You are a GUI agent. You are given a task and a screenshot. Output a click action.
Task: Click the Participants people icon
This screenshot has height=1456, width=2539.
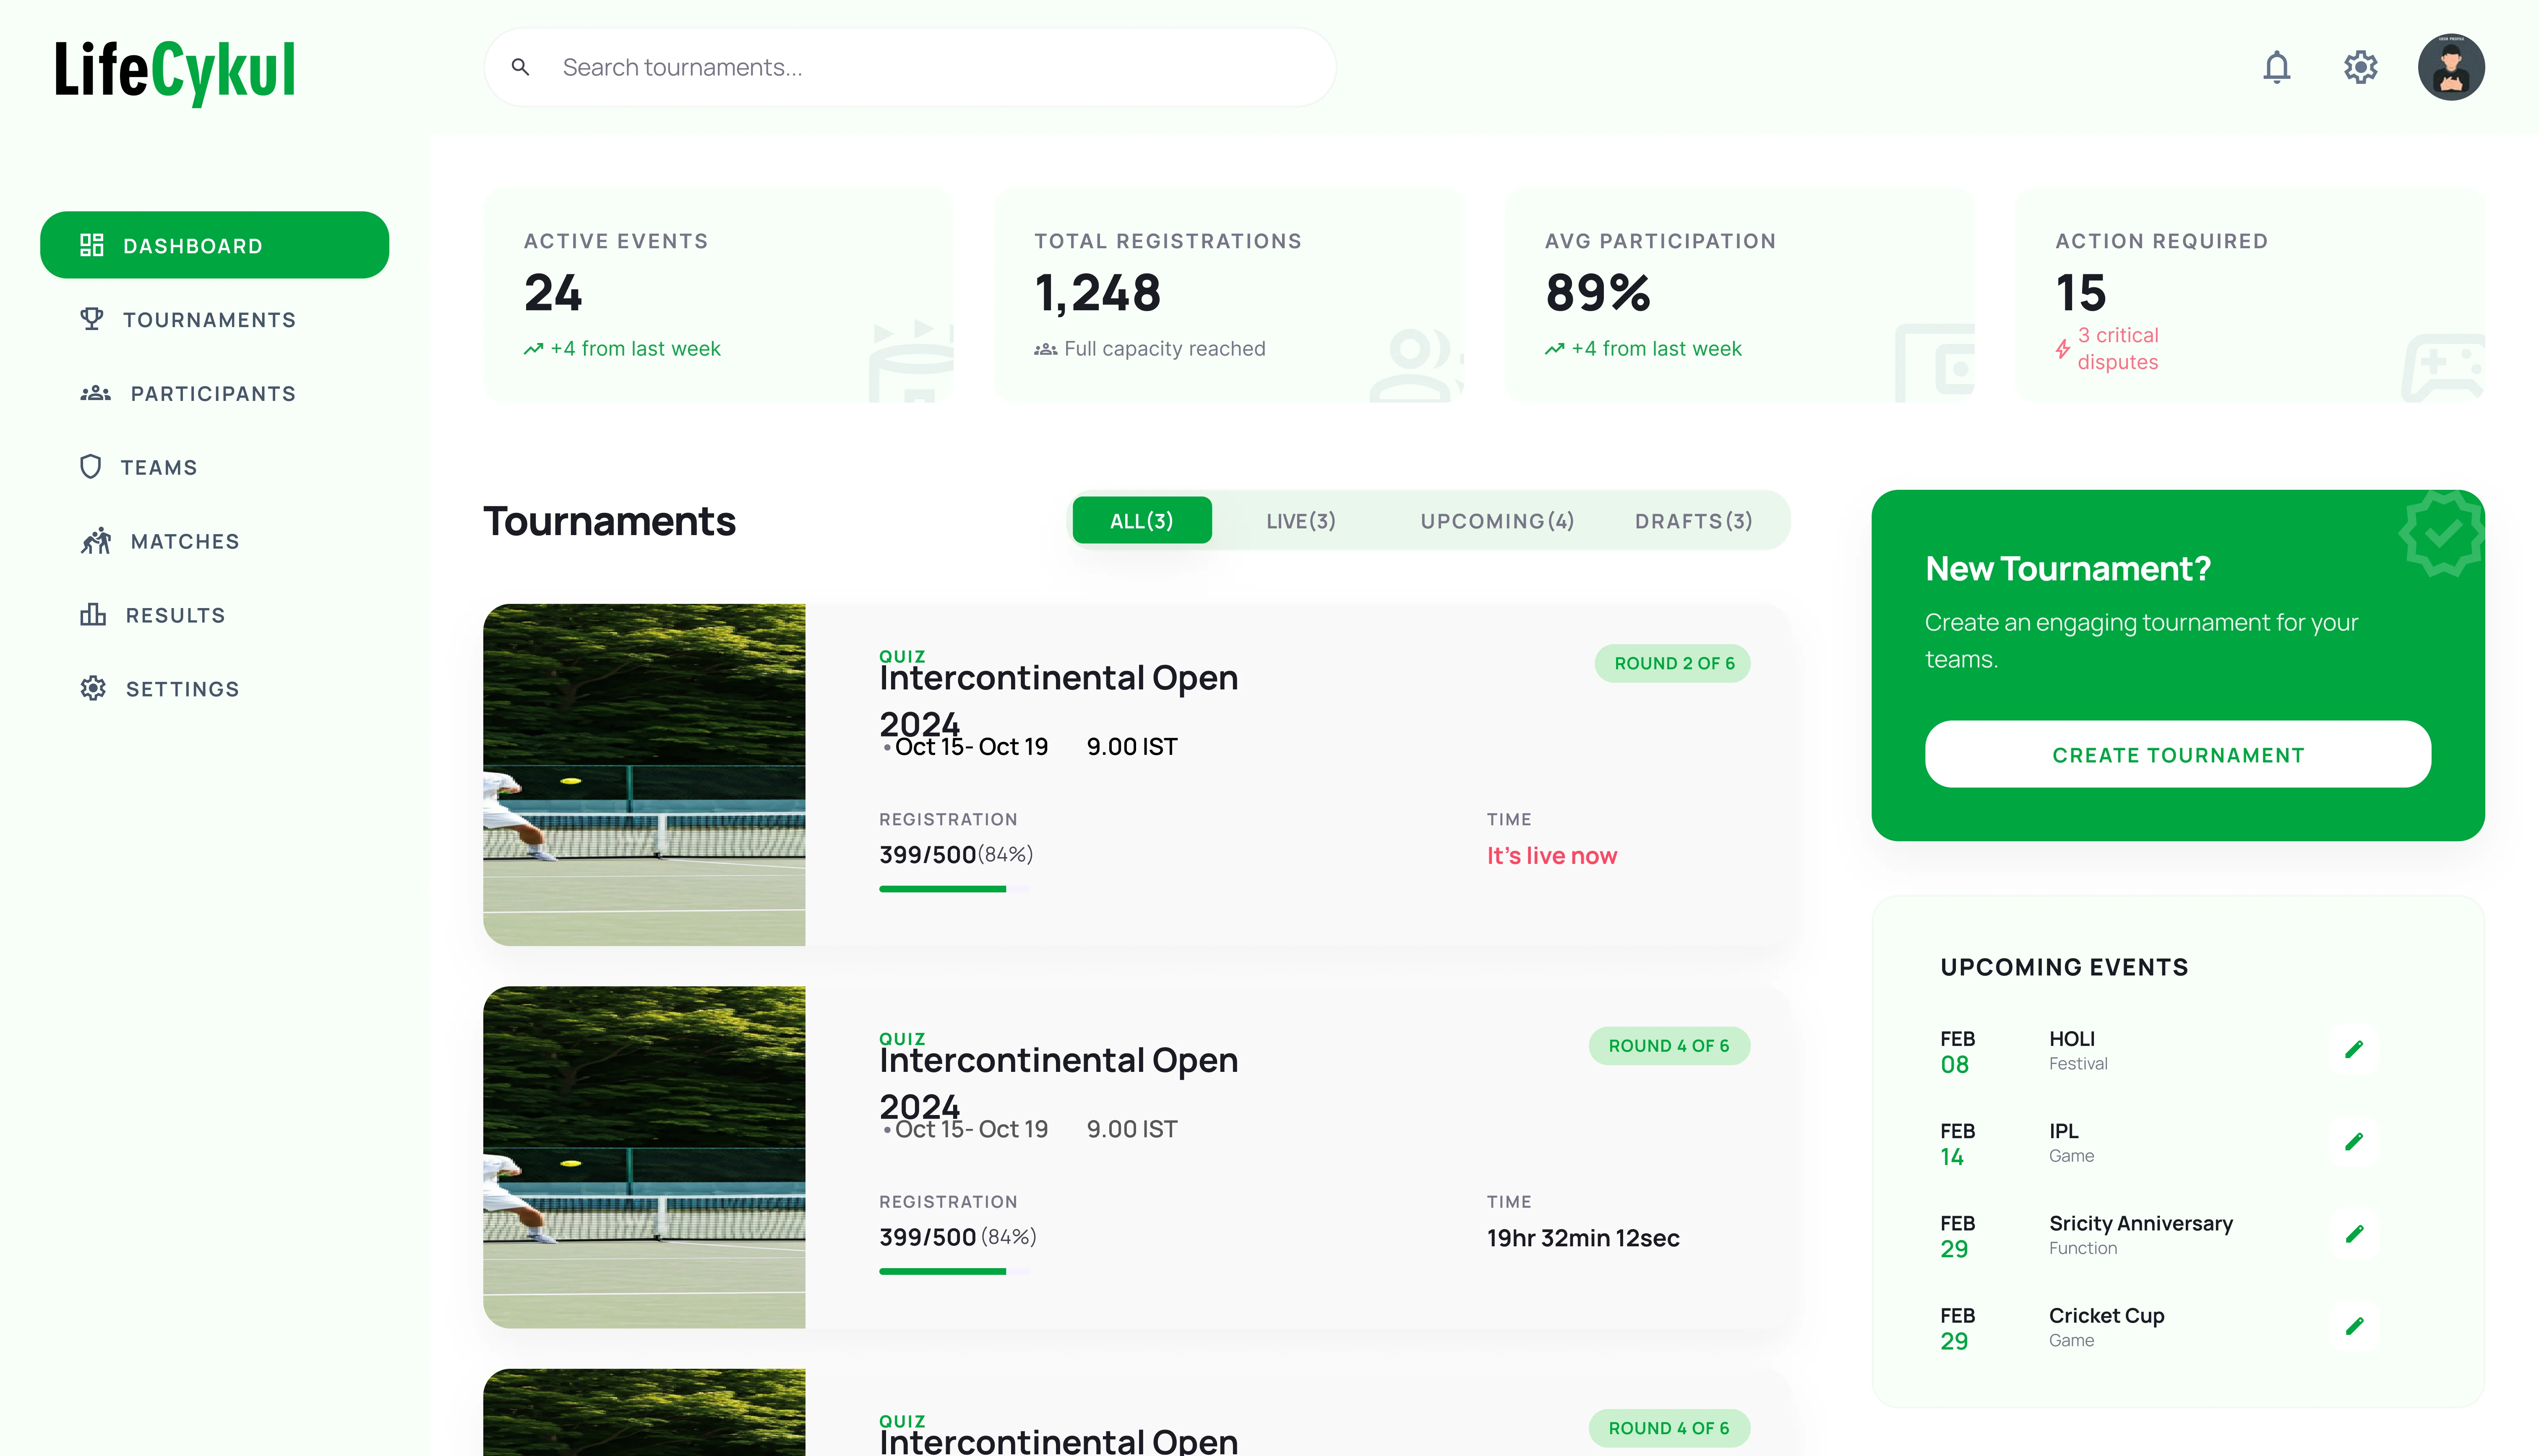pyautogui.click(x=96, y=393)
